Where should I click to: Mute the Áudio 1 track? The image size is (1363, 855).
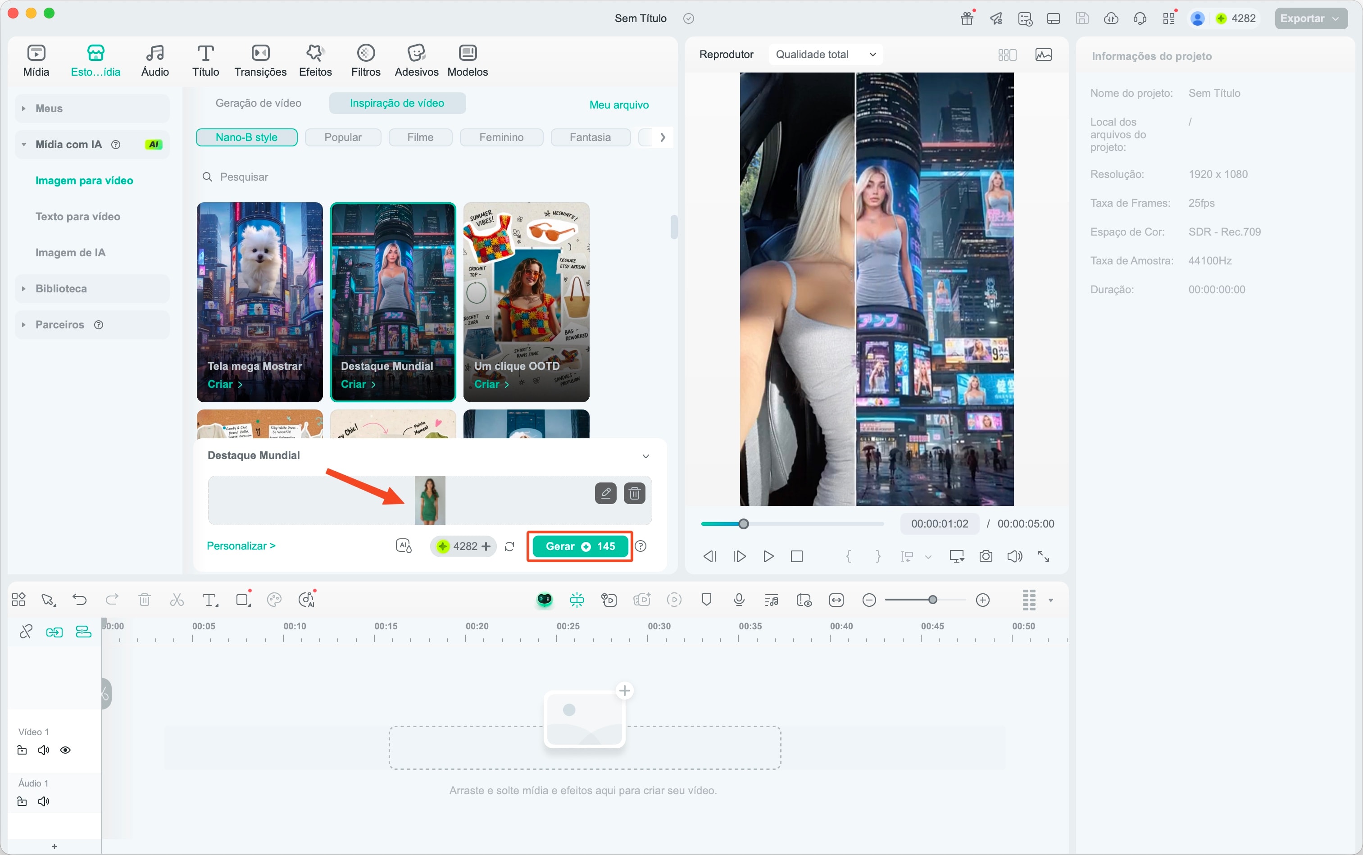point(44,802)
